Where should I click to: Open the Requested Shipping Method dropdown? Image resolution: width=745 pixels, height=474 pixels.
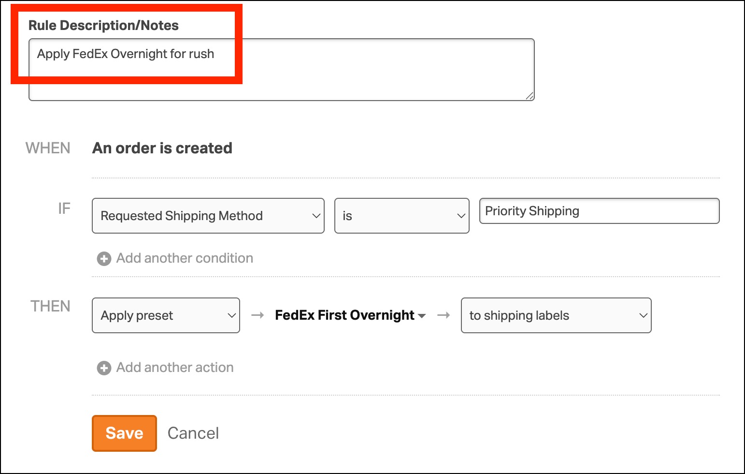(x=208, y=216)
